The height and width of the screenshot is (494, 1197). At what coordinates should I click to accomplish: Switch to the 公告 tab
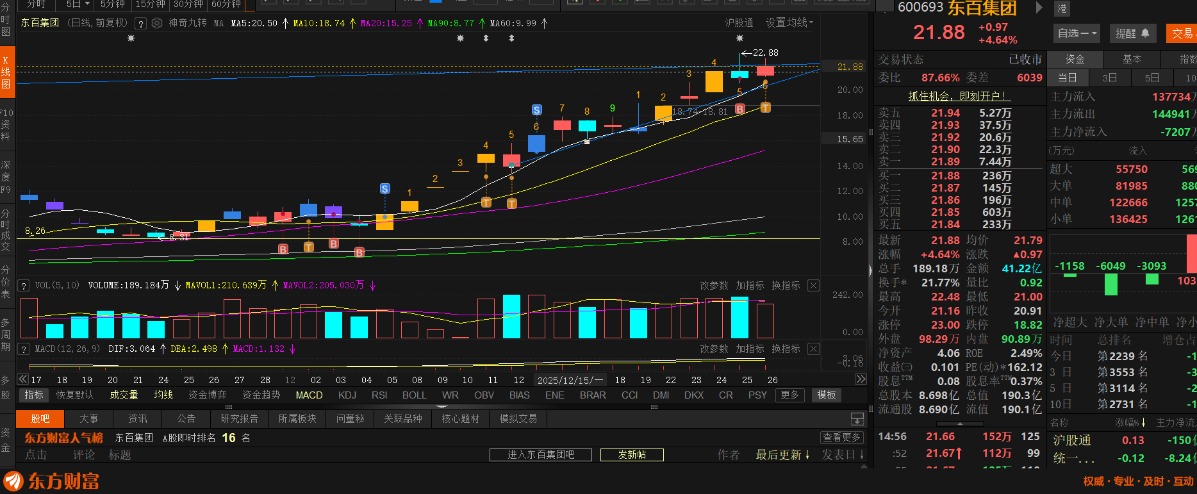click(x=186, y=419)
